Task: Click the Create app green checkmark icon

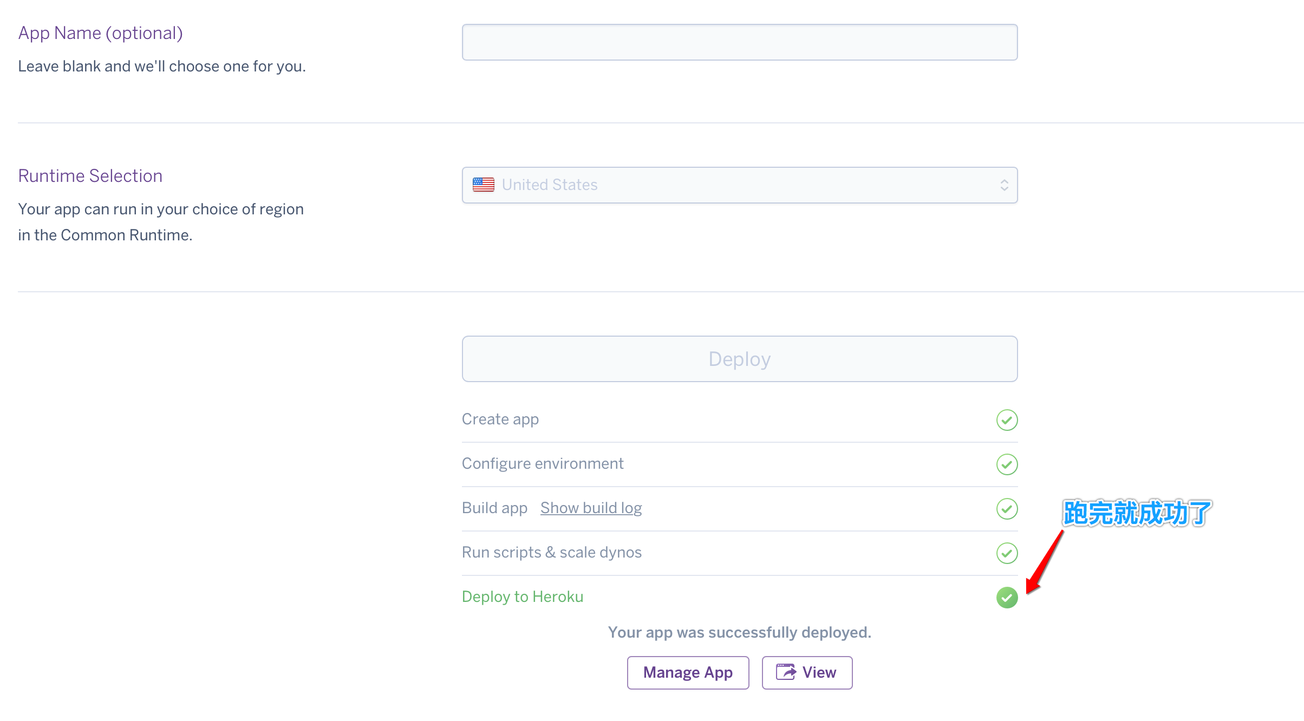Action: click(x=1007, y=420)
